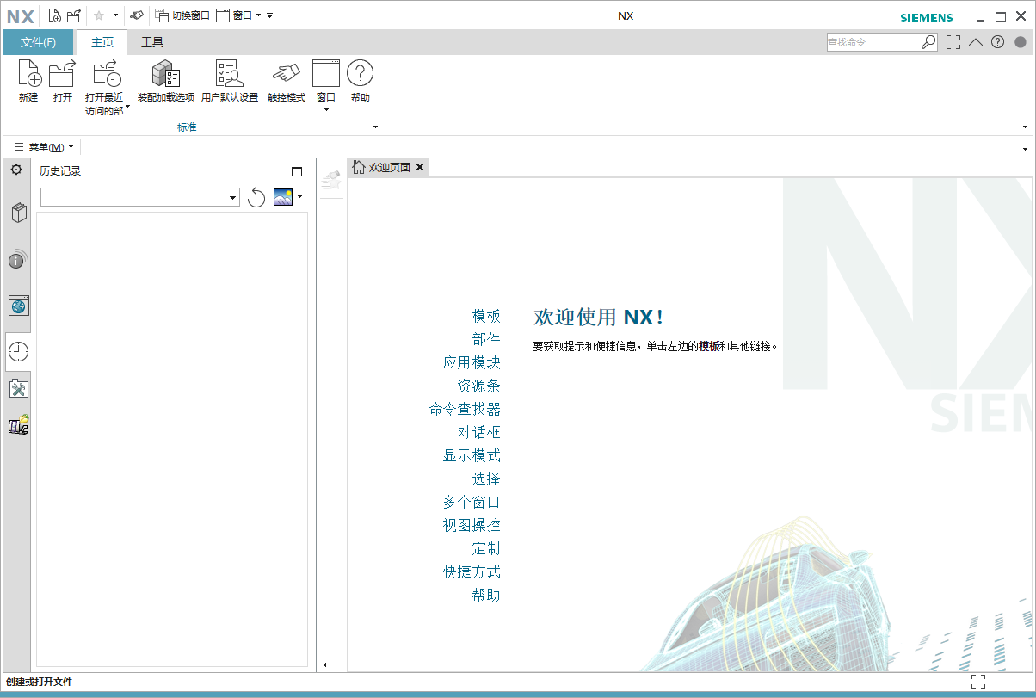Expand the picture view dropdown arrow

coord(300,197)
